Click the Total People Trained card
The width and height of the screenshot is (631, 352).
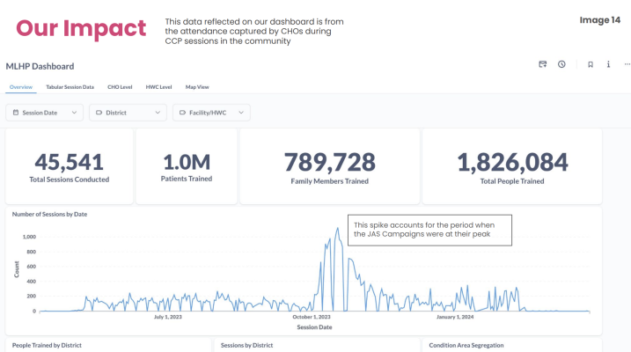point(511,166)
